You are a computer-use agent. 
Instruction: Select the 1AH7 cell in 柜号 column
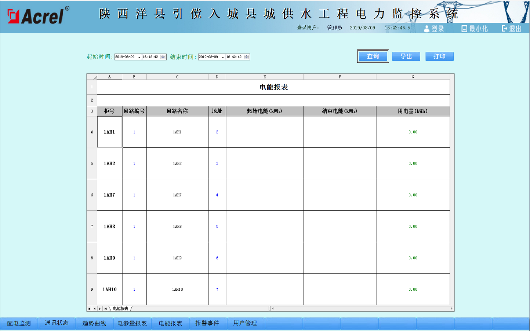109,195
